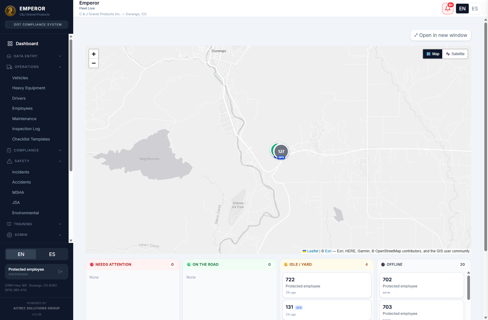The image size is (488, 320).
Task: Open the DOT Compliance System badge
Action: coord(37,24)
